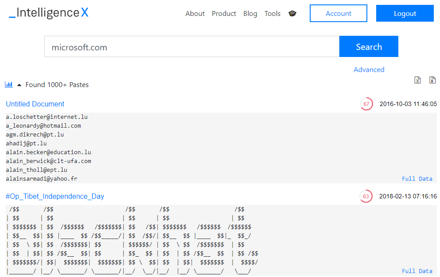This screenshot has width=440, height=277.
Task: Expand Advanced search options
Action: coord(369,69)
